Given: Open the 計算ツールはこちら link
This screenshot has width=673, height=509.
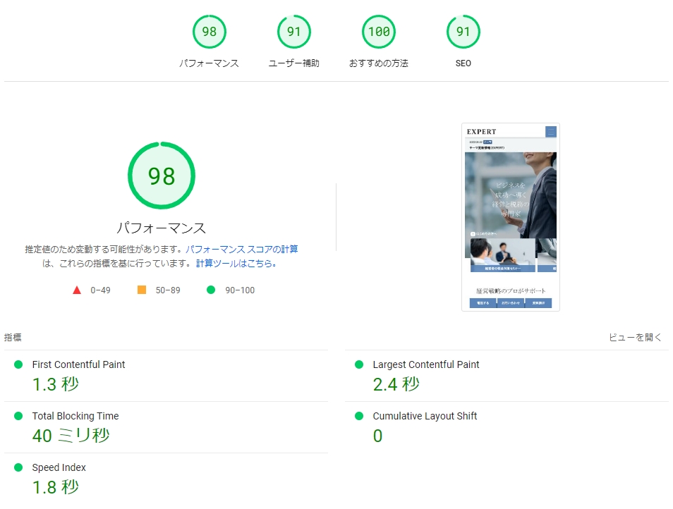Looking at the screenshot, I should (x=236, y=264).
